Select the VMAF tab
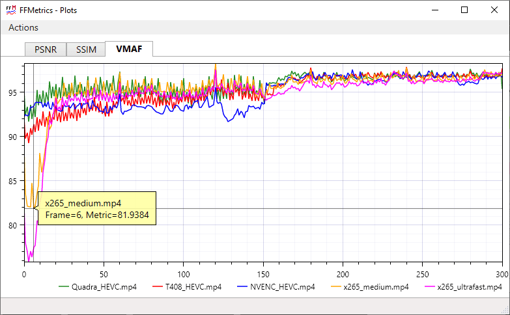This screenshot has width=510, height=315. pos(129,49)
